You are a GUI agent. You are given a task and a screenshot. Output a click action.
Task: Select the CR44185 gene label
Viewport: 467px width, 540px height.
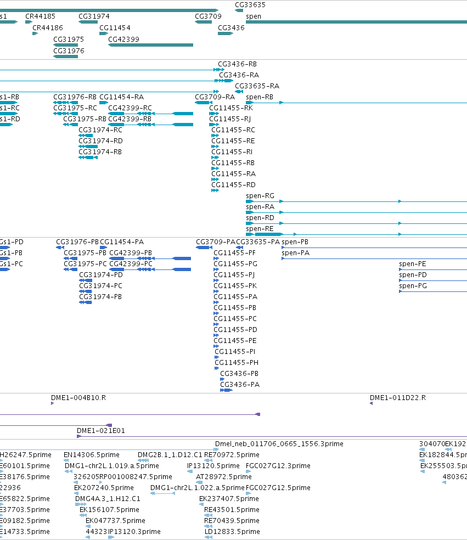point(40,16)
